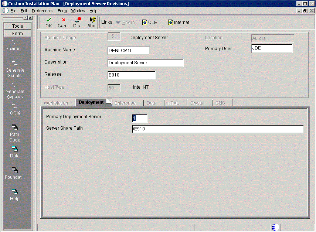The width and height of the screenshot is (316, 232).
Task: Click OCM sidebar item
Action: coord(15,110)
